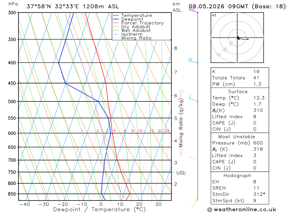
Task: Click the surface Temp value 12.3
Action: click(259, 98)
